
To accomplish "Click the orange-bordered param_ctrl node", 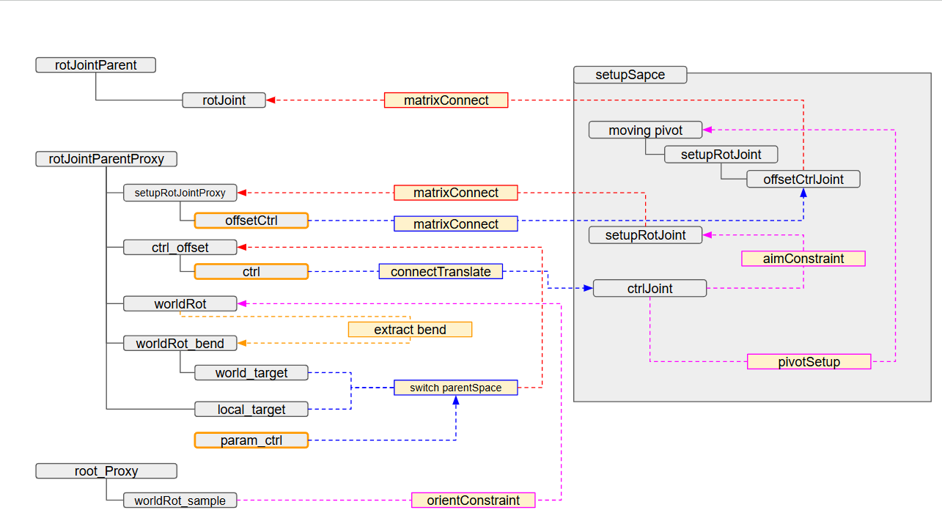I will 251,440.
